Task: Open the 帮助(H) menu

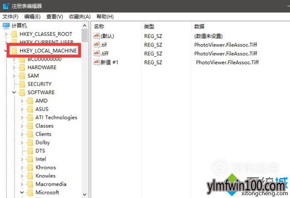Action: [105, 17]
